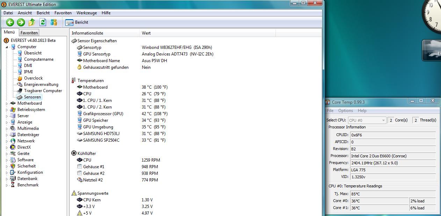
Task: Expand the Multimedia tree node
Action: [7, 128]
